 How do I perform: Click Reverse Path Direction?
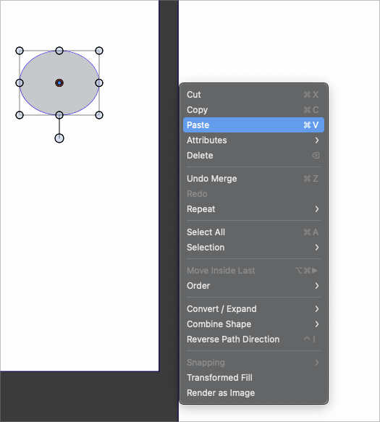(x=253, y=339)
